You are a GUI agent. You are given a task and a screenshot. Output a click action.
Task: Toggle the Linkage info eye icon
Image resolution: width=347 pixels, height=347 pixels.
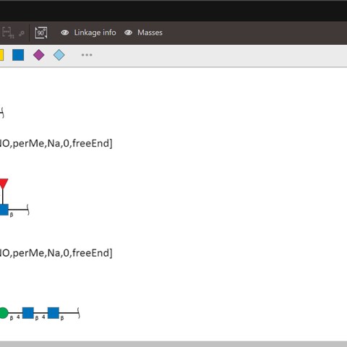65,33
